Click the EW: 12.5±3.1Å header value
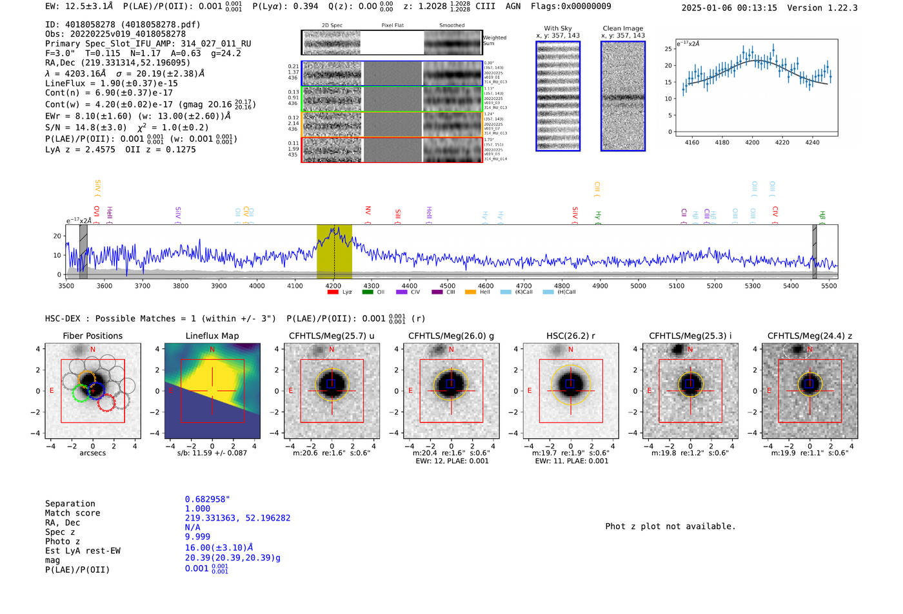Image resolution: width=903 pixels, height=614 pixels. click(79, 6)
